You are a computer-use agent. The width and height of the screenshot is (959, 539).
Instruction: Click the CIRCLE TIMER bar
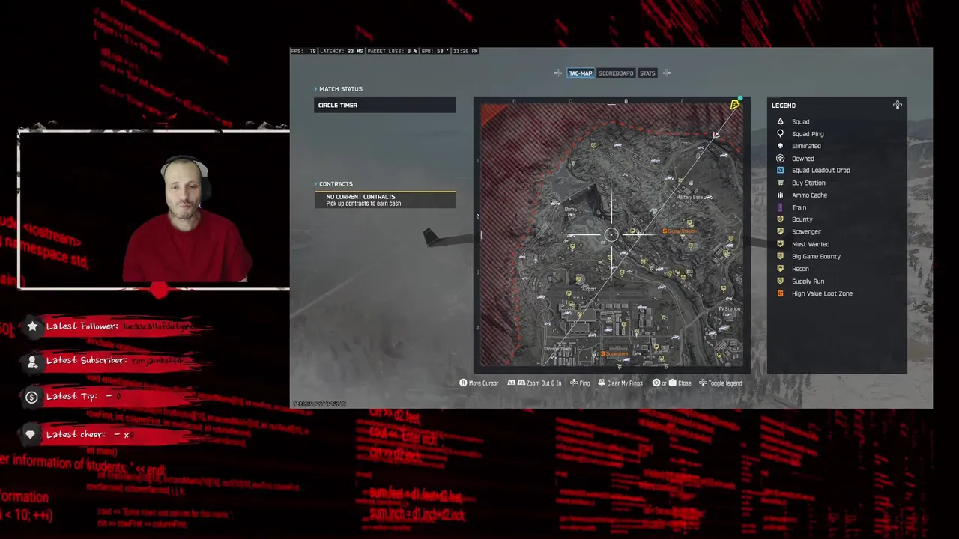pos(384,105)
